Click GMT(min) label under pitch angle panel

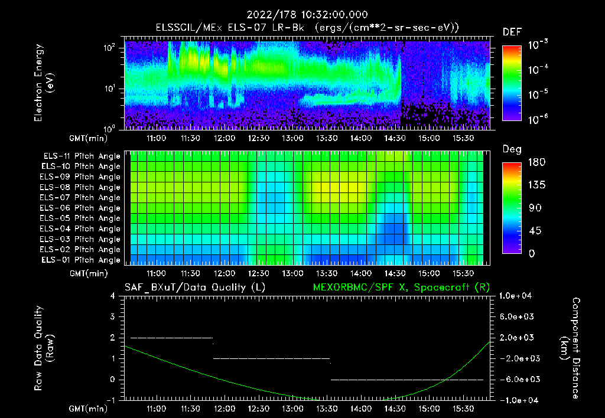pos(89,274)
